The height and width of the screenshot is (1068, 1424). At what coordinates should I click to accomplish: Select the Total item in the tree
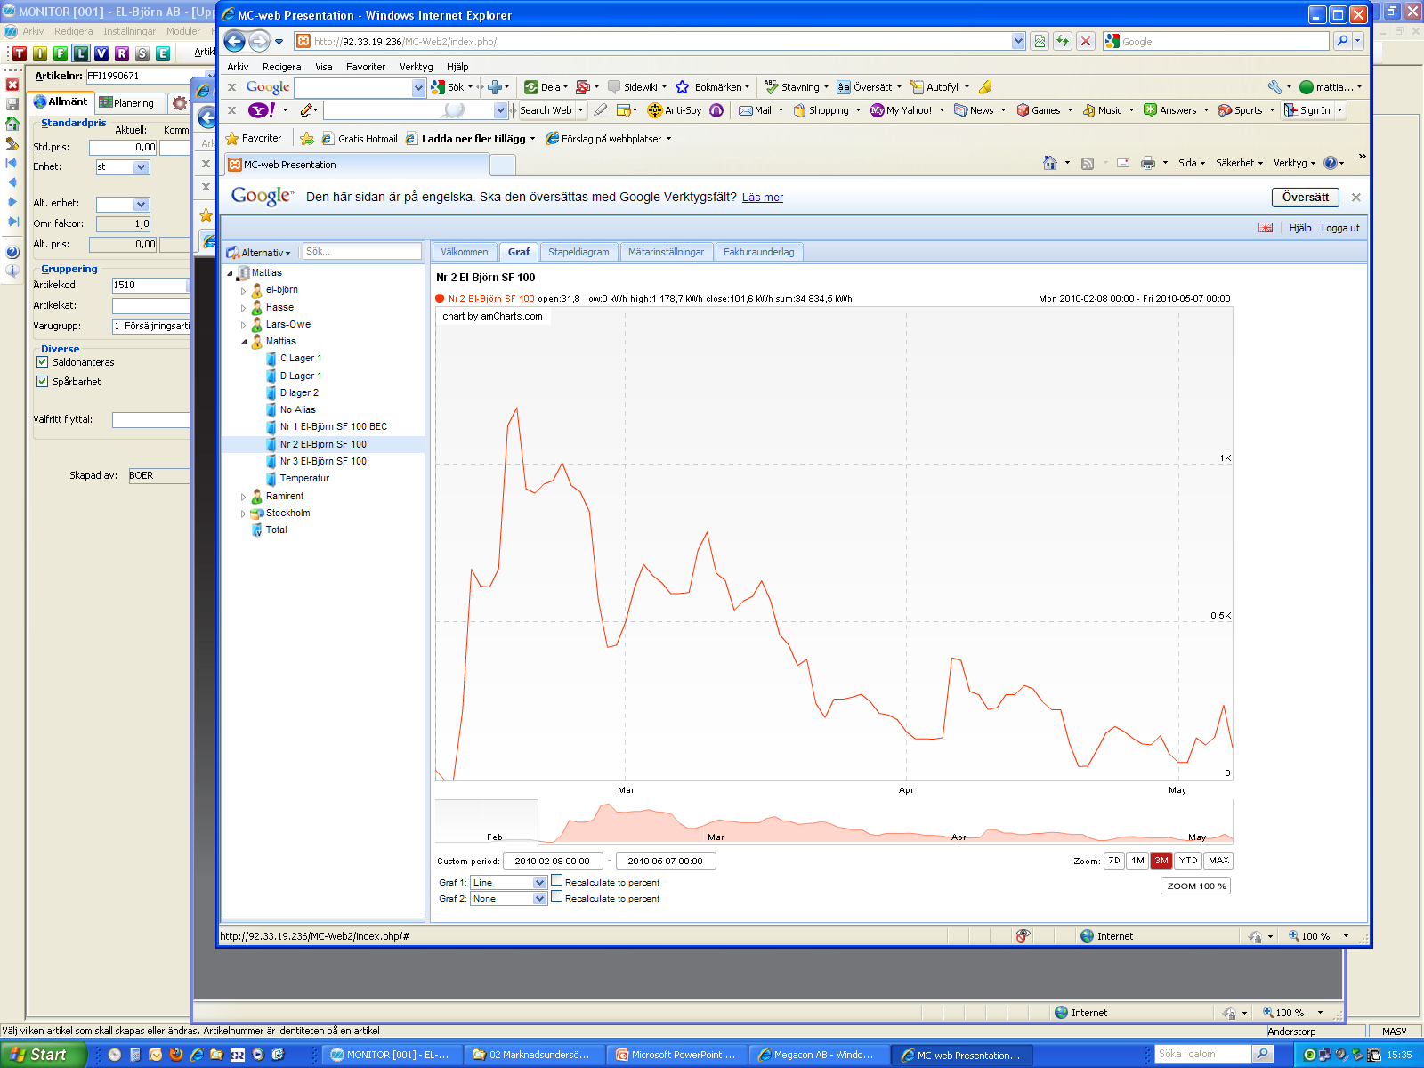click(276, 530)
